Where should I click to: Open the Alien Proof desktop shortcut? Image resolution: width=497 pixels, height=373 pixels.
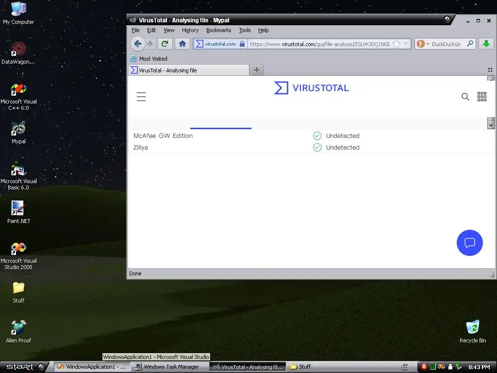pyautogui.click(x=18, y=332)
